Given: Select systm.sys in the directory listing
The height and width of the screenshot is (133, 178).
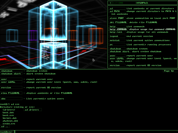Looking at the screenshot, I should [x=9, y=124].
